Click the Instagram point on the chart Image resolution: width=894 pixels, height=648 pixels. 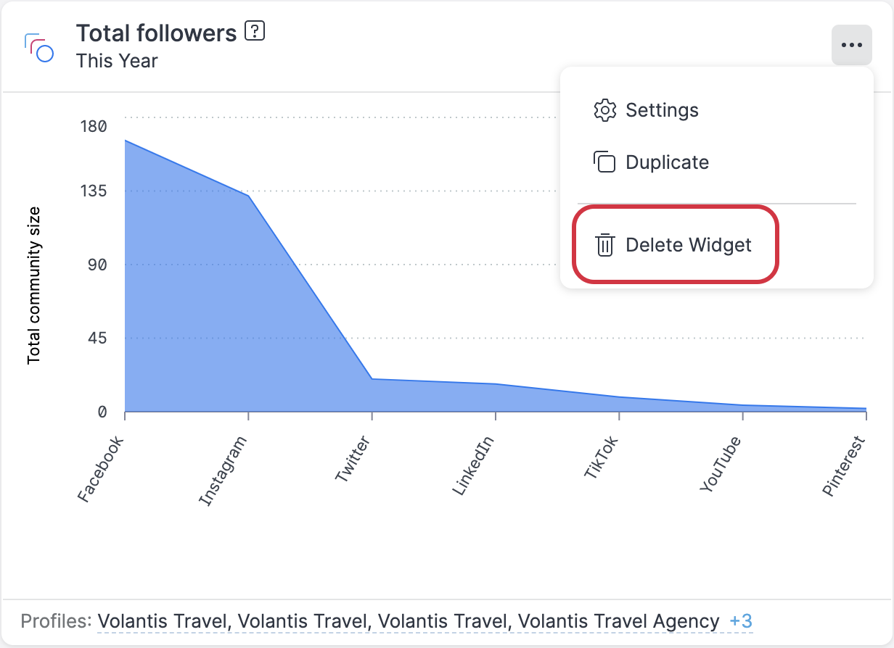tap(248, 196)
